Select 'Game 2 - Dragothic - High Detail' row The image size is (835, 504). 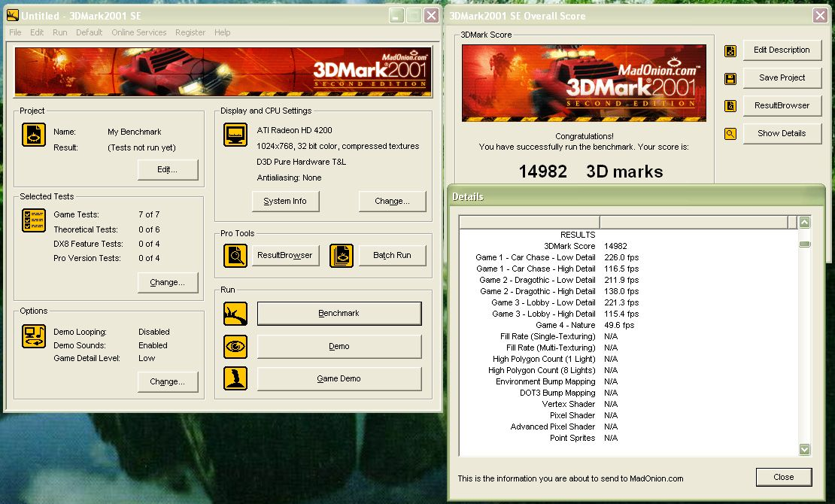tap(628, 291)
